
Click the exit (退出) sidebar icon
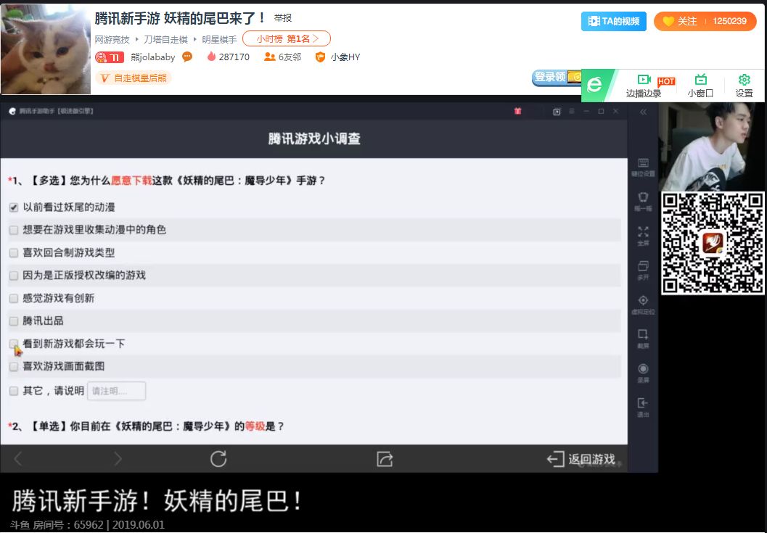click(643, 407)
